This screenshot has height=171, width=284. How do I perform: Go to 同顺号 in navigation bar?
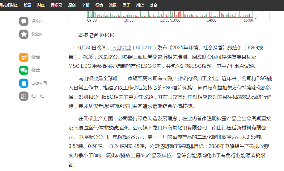tap(56, 5)
